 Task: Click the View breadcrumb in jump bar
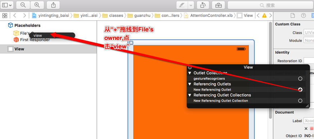click(245, 15)
